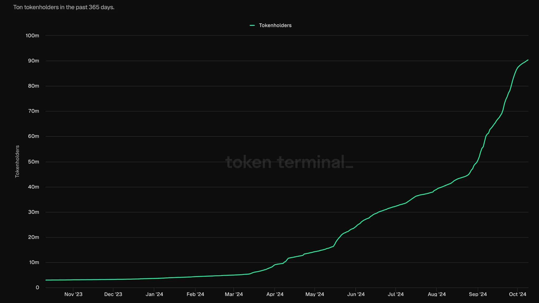The height and width of the screenshot is (303, 539).
Task: Click the Nov '23 x-axis label
Action: tap(73, 294)
